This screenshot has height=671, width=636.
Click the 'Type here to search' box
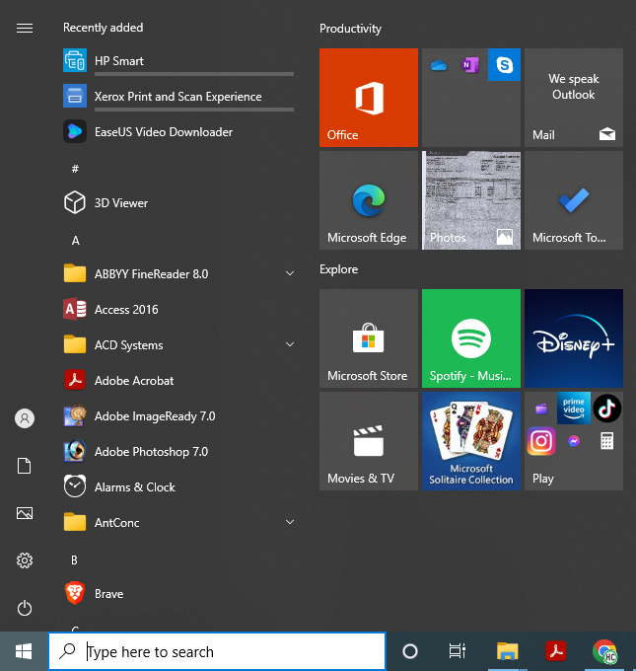[217, 651]
